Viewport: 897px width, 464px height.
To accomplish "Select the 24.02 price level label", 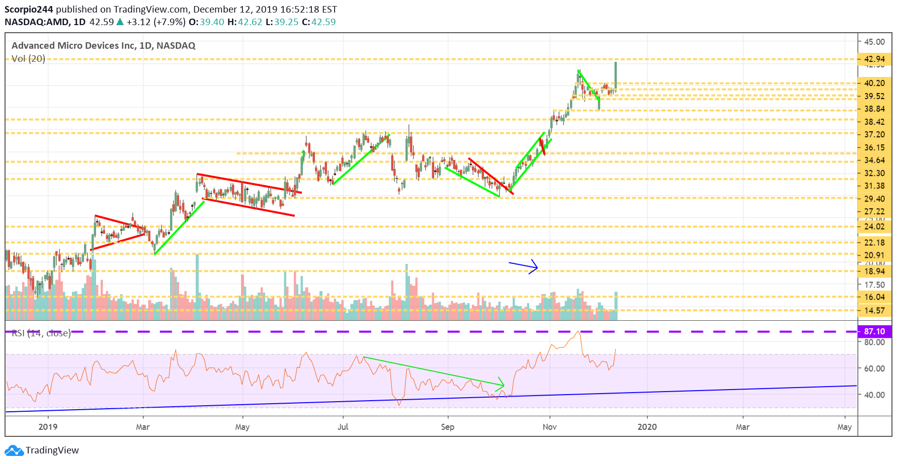I will [874, 227].
